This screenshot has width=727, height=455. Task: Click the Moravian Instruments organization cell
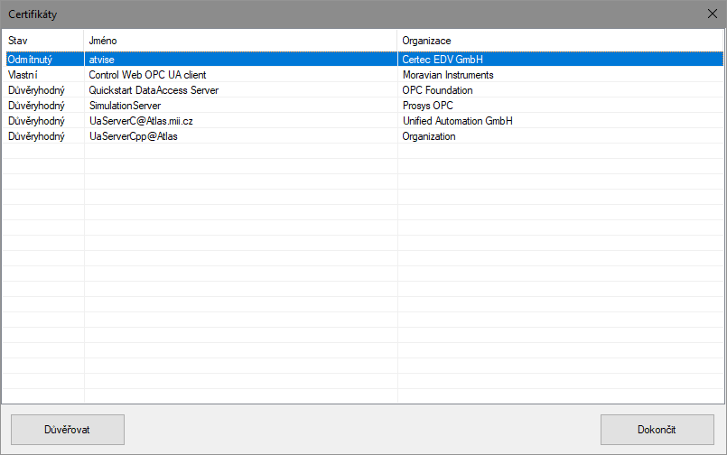pyautogui.click(x=448, y=75)
